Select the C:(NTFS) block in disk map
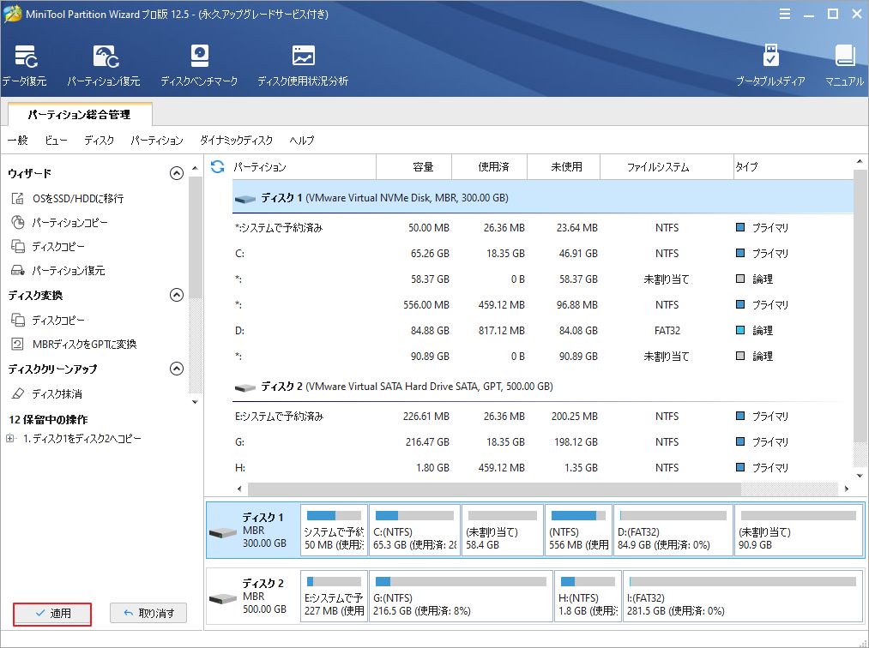 (414, 530)
